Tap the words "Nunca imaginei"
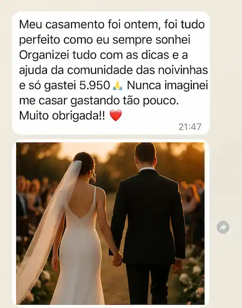The width and height of the screenshot is (242, 308). 167,86
